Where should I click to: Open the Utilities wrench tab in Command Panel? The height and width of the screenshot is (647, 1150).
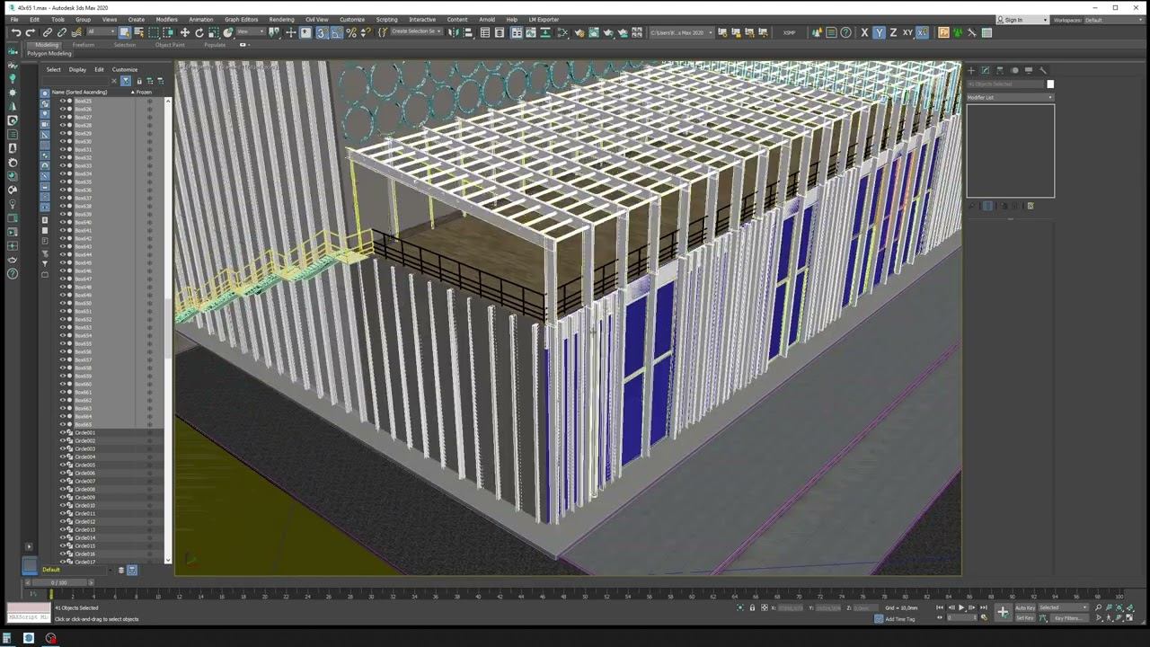[1043, 70]
